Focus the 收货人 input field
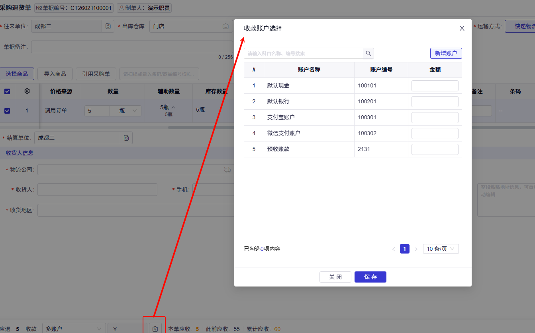This screenshot has height=333, width=535. point(97,190)
